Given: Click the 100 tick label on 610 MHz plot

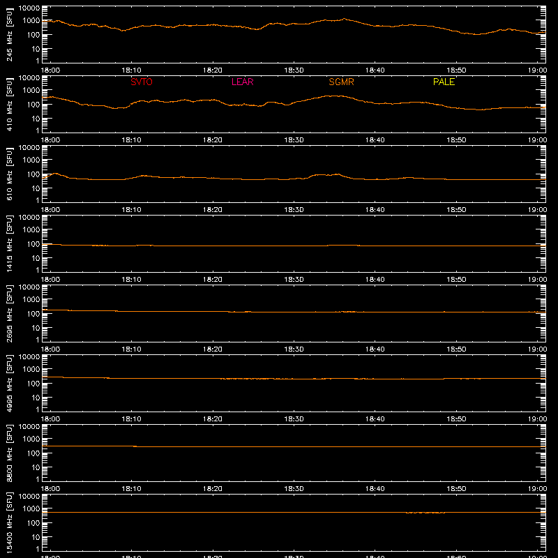Looking at the screenshot, I should pyautogui.click(x=33, y=174).
